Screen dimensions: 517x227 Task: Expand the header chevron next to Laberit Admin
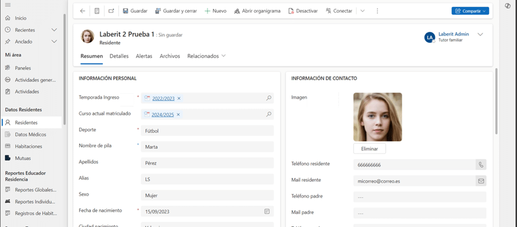pyautogui.click(x=480, y=34)
